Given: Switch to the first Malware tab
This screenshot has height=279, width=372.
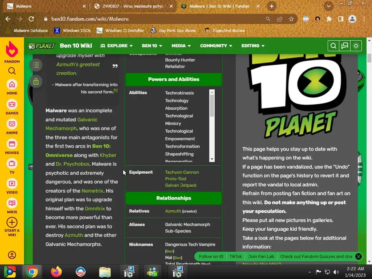Looking at the screenshot, I should 46,6.
